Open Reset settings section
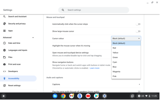The width and height of the screenshot is (160, 100). [14, 86]
